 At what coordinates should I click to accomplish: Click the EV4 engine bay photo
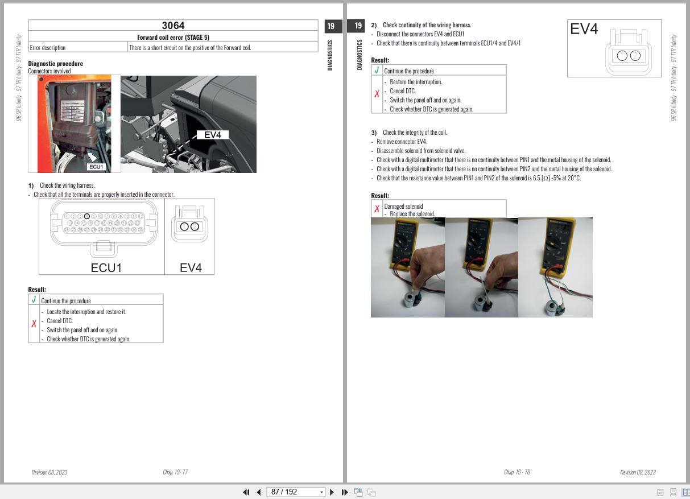(x=188, y=124)
